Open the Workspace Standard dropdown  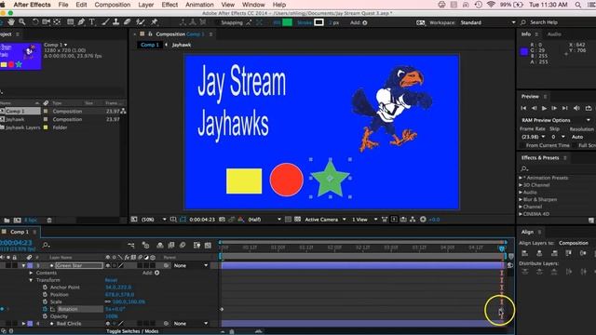[488, 22]
